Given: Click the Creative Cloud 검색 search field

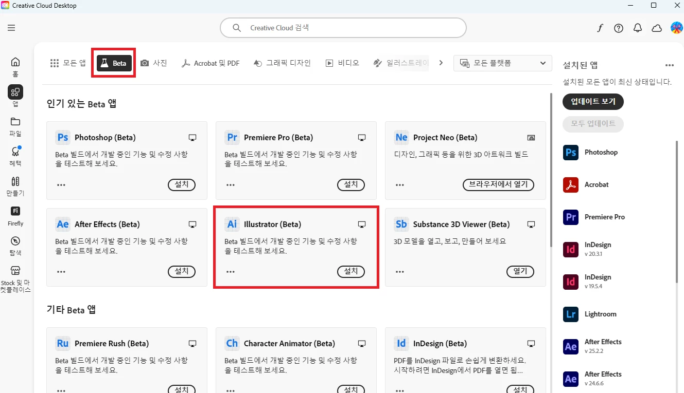Looking at the screenshot, I should click(343, 28).
